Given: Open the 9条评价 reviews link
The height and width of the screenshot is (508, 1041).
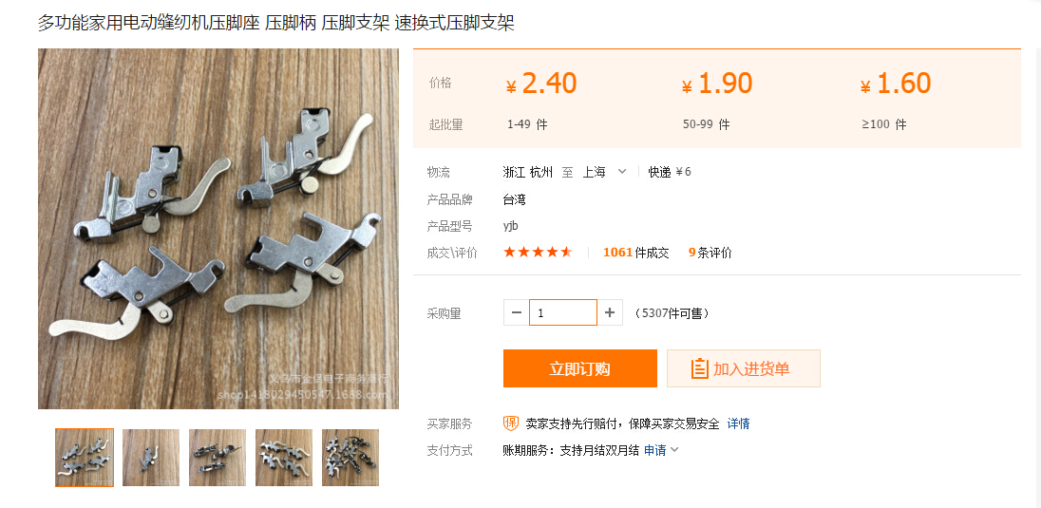Looking at the screenshot, I should pos(710,253).
